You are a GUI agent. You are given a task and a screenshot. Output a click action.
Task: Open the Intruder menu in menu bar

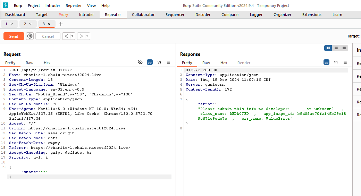(53, 6)
